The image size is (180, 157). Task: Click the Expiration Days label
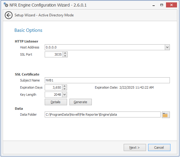31,87
